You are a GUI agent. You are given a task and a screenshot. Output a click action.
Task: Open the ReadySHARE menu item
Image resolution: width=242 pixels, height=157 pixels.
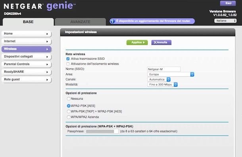pyautogui.click(x=27, y=72)
